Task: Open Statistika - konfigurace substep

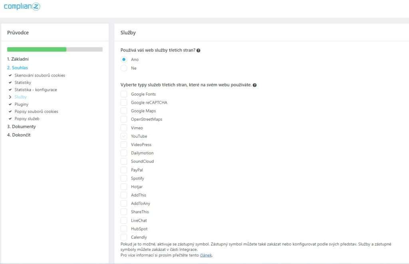Action: point(36,90)
